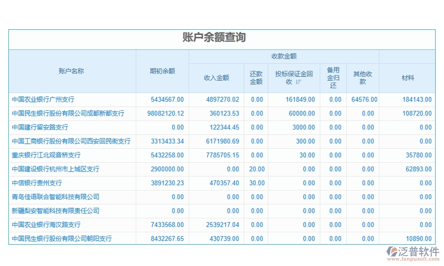444x266 pixels.
Task: Click the 泛普软件 logo icon
Action: pyautogui.click(x=392, y=251)
